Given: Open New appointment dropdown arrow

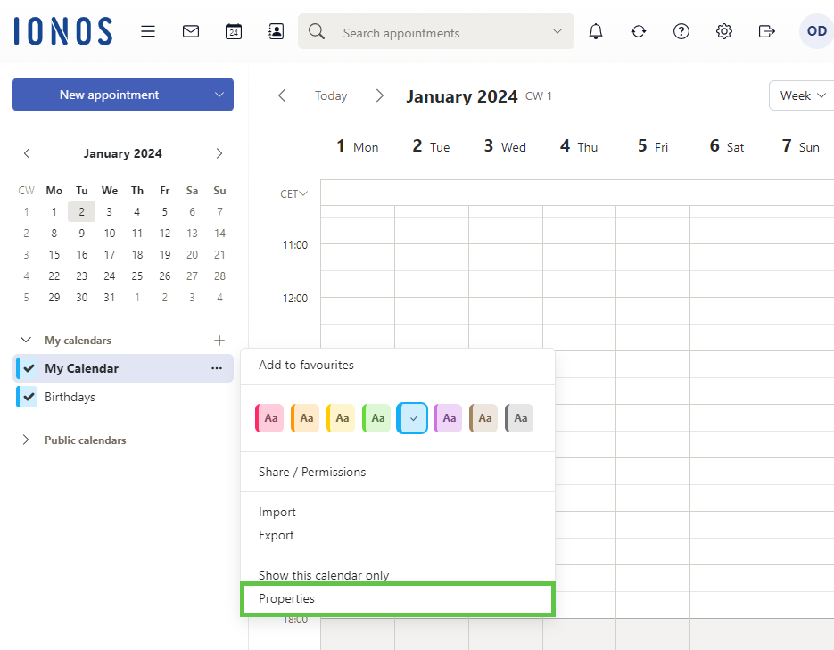Looking at the screenshot, I should [x=219, y=95].
